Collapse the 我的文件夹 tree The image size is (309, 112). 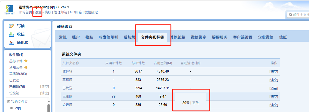pos(9,102)
